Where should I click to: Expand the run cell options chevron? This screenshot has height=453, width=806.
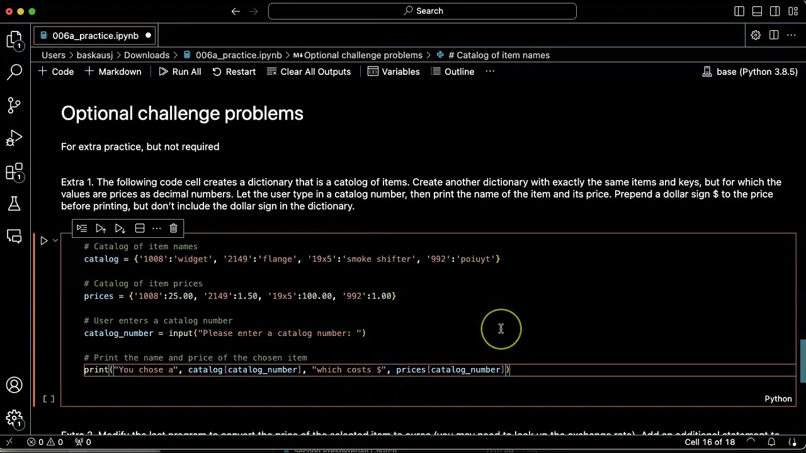coord(55,240)
